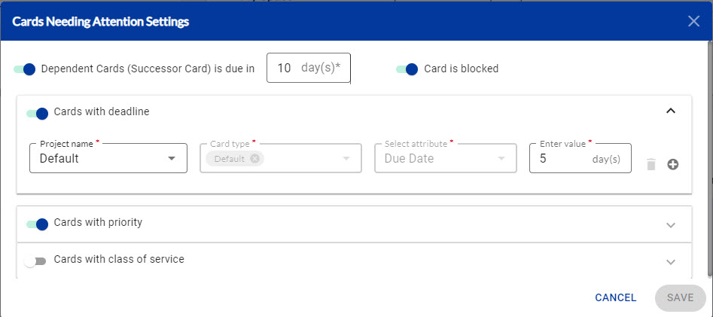This screenshot has width=713, height=317.
Task: Delete the deadline rule with trash icon
Action: click(x=651, y=164)
